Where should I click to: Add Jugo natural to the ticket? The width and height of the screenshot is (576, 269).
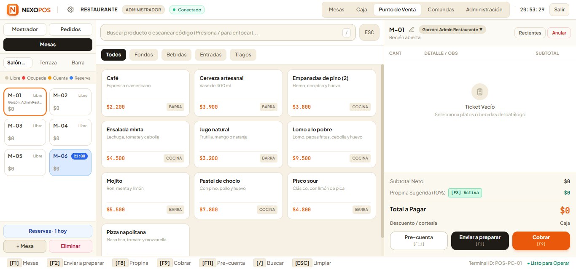click(x=238, y=144)
